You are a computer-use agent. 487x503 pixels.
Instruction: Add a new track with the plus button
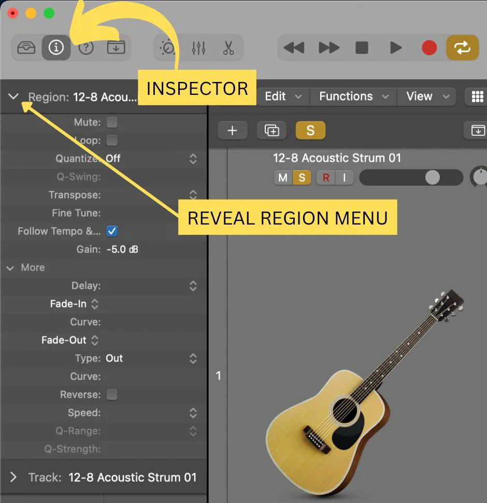click(233, 131)
